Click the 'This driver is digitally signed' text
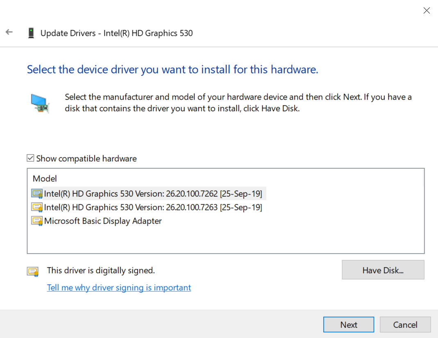The image size is (438, 338). coord(101,270)
